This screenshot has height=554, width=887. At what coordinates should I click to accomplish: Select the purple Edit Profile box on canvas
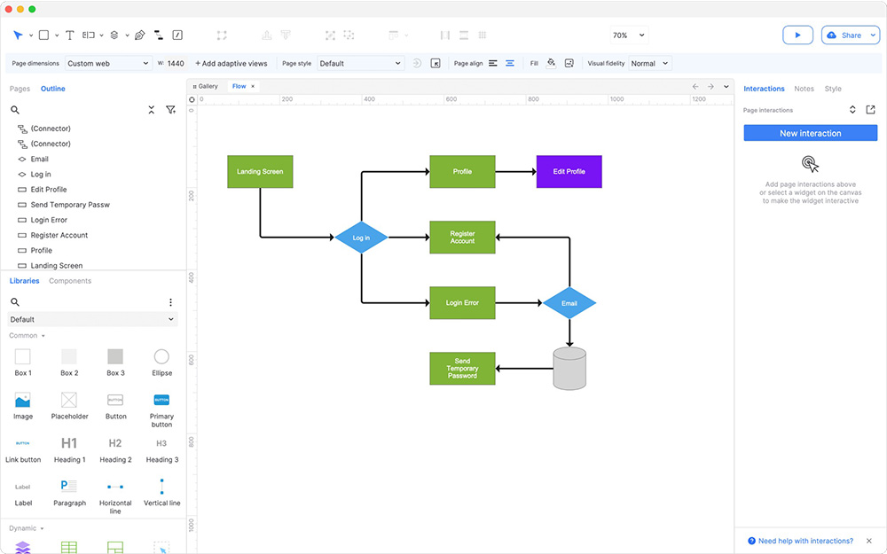pyautogui.click(x=569, y=171)
